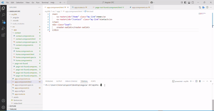Screen dimensions: 214x111
Task: Close the terminal panel
Action: pos(211,81)
